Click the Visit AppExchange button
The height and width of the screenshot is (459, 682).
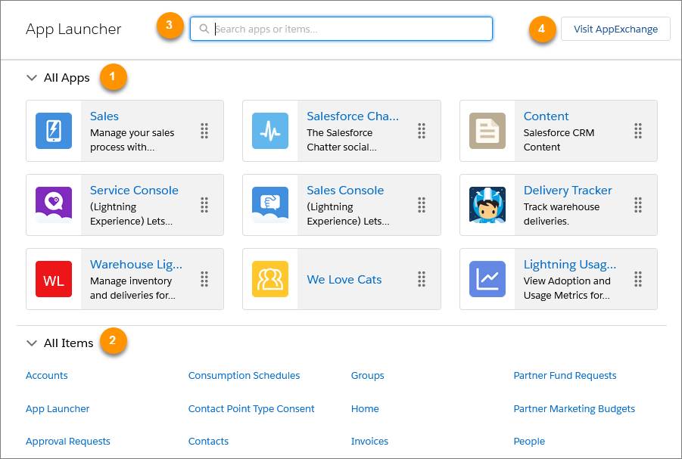tap(615, 29)
